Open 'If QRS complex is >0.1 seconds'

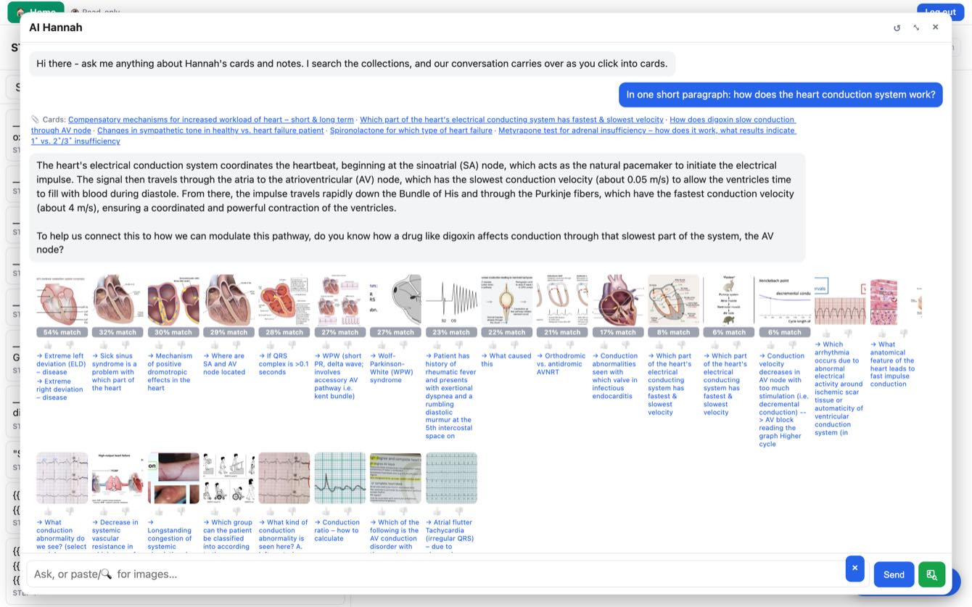pyautogui.click(x=284, y=364)
